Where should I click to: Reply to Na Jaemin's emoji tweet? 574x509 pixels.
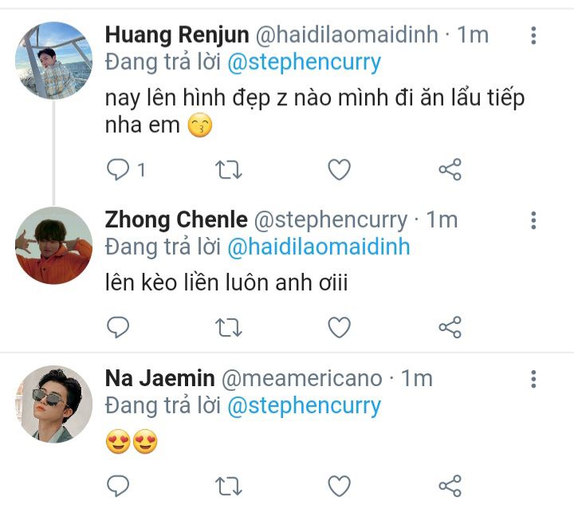point(119,484)
